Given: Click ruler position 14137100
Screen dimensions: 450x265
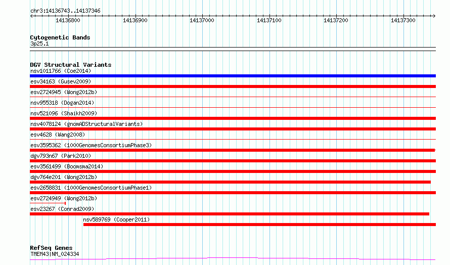Looking at the screenshot, I should [269, 20].
